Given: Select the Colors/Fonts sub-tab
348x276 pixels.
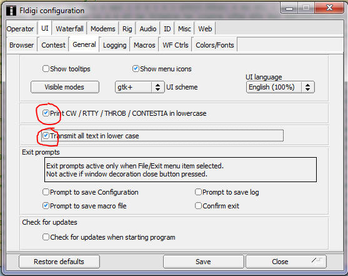Looking at the screenshot, I should coord(215,45).
